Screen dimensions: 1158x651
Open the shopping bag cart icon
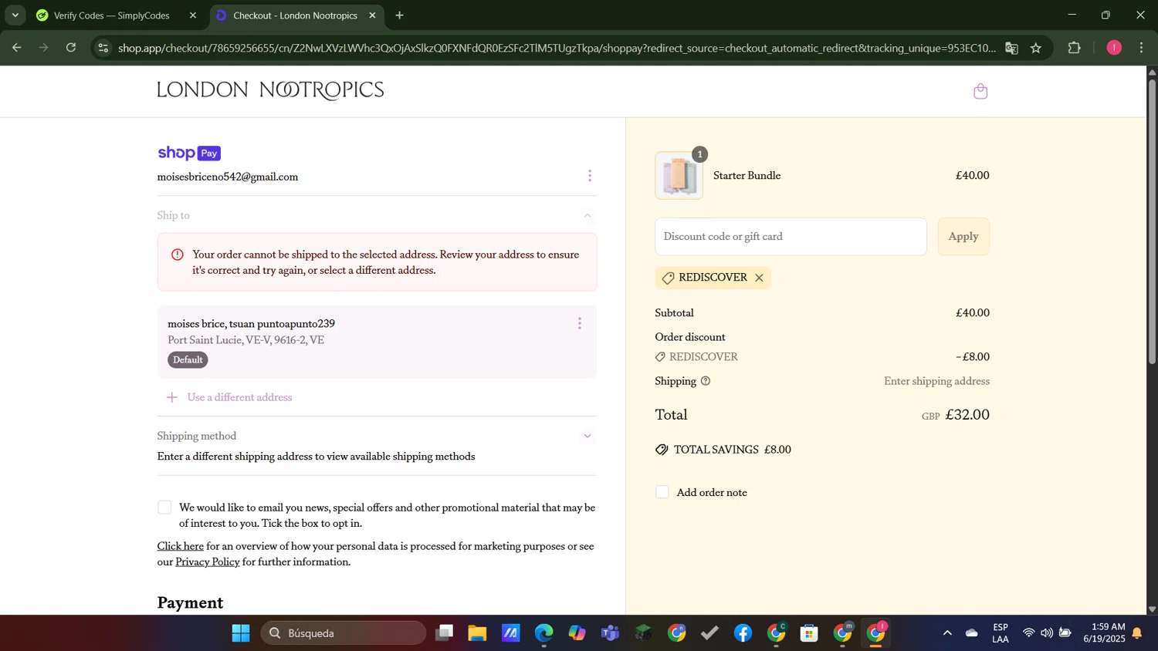[980, 91]
